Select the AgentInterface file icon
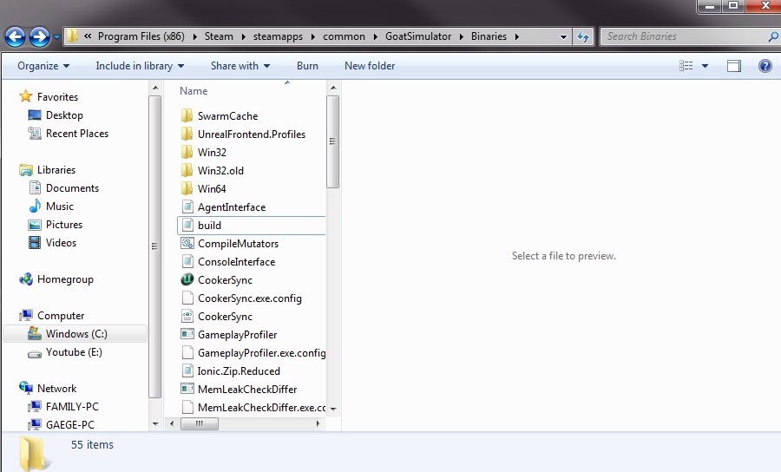Image resolution: width=781 pixels, height=472 pixels. coord(187,206)
